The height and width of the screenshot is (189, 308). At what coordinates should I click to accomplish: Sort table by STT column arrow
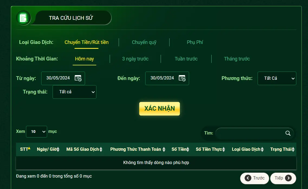point(29,149)
